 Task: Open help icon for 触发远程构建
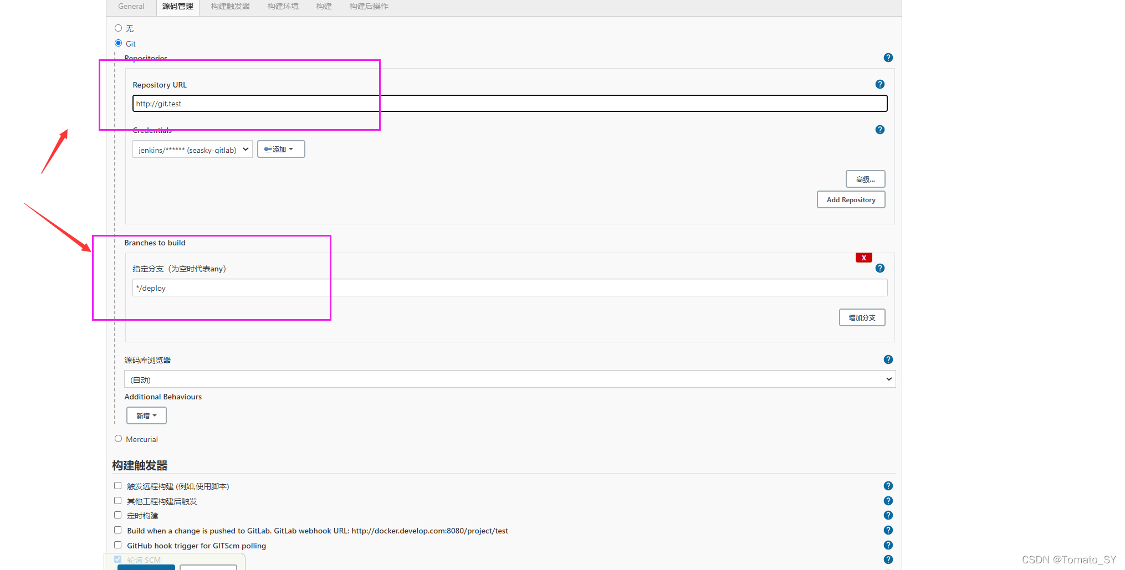point(888,486)
